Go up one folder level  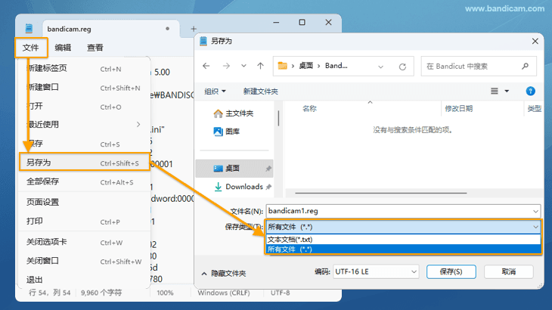260,66
